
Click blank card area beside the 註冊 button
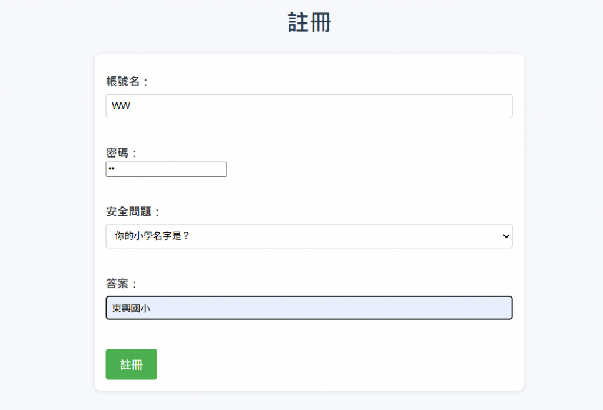tap(330, 364)
